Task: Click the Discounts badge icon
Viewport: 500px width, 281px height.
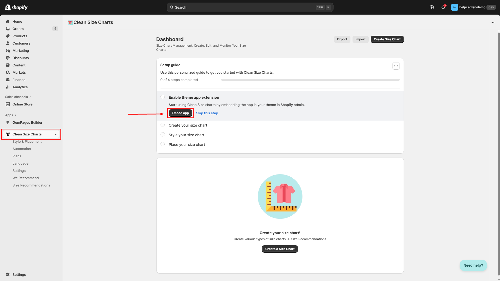Action: (x=8, y=58)
